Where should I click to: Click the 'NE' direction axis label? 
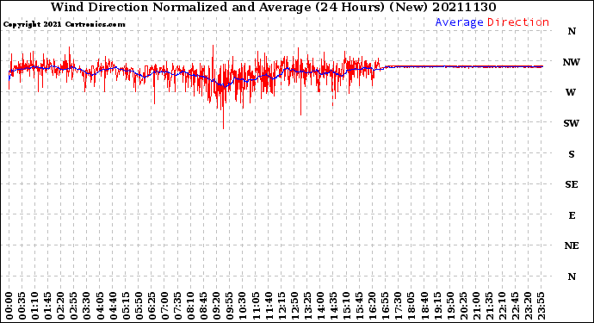tap(572, 246)
